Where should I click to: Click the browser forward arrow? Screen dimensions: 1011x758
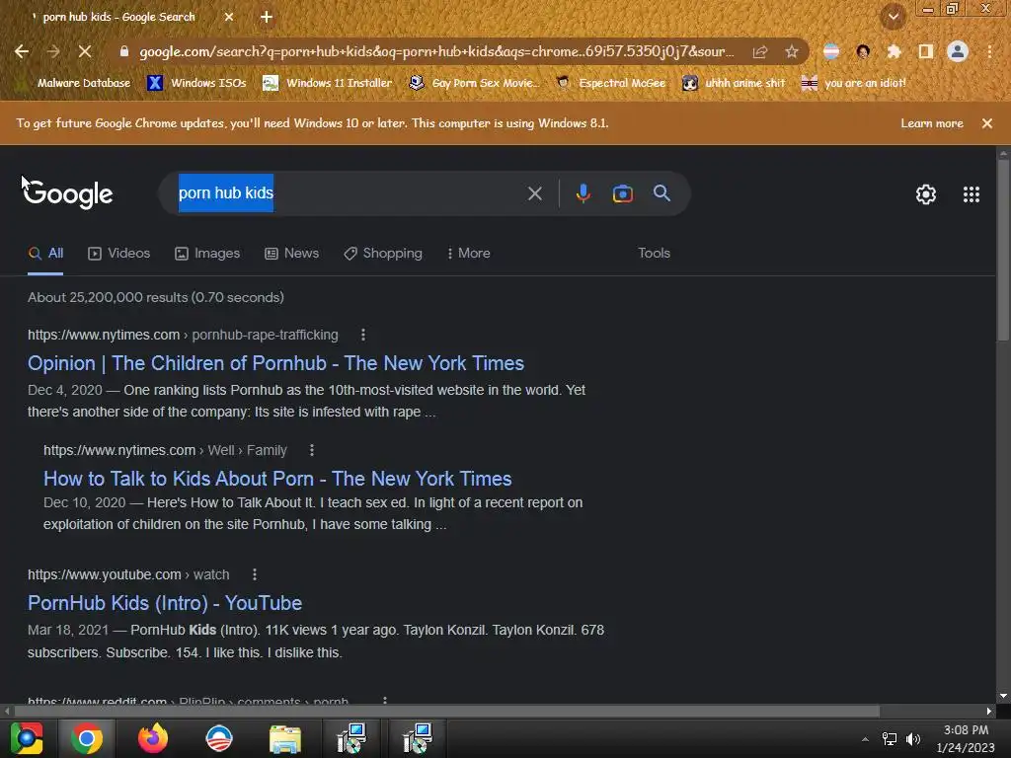[53, 51]
